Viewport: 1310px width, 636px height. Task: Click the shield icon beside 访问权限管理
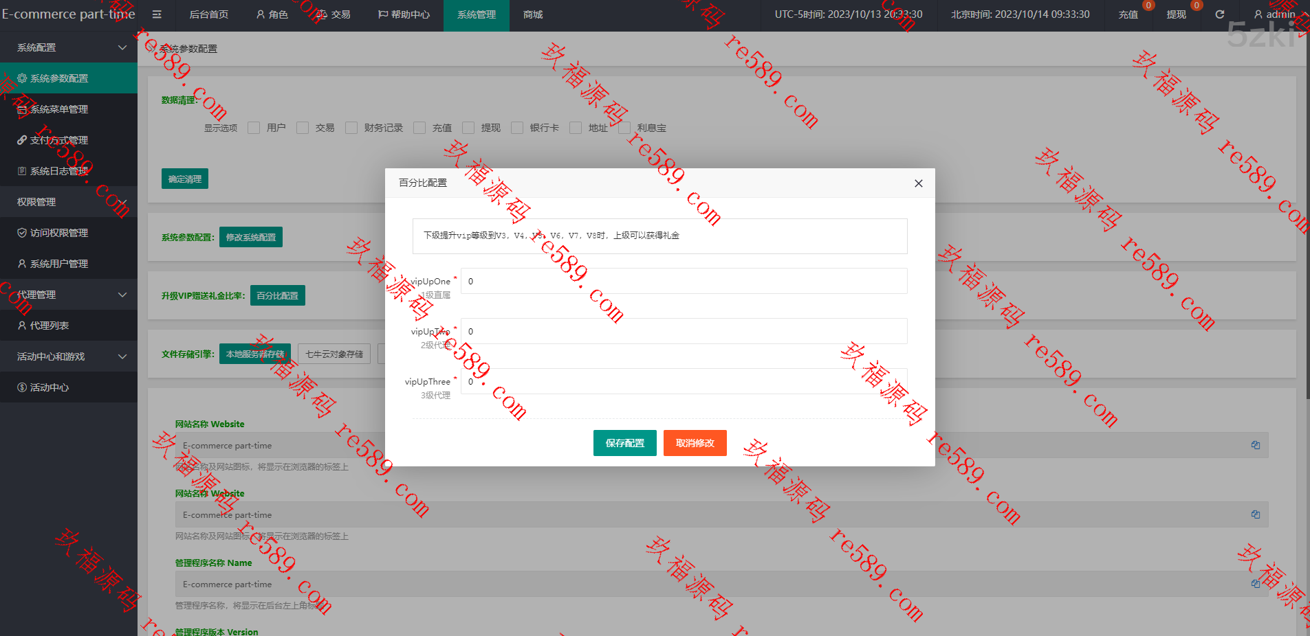pos(22,233)
